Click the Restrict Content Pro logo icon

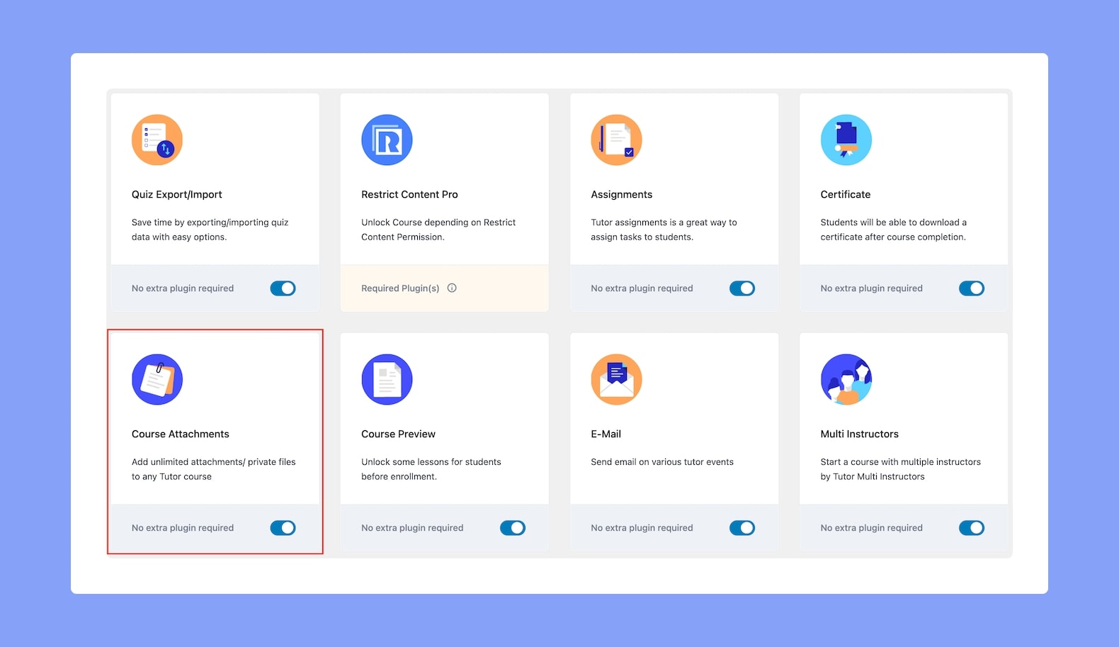click(387, 140)
